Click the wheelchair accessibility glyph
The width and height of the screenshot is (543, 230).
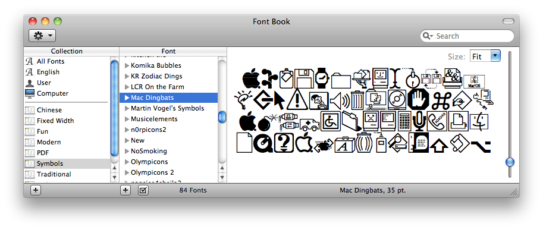pyautogui.click(x=331, y=121)
